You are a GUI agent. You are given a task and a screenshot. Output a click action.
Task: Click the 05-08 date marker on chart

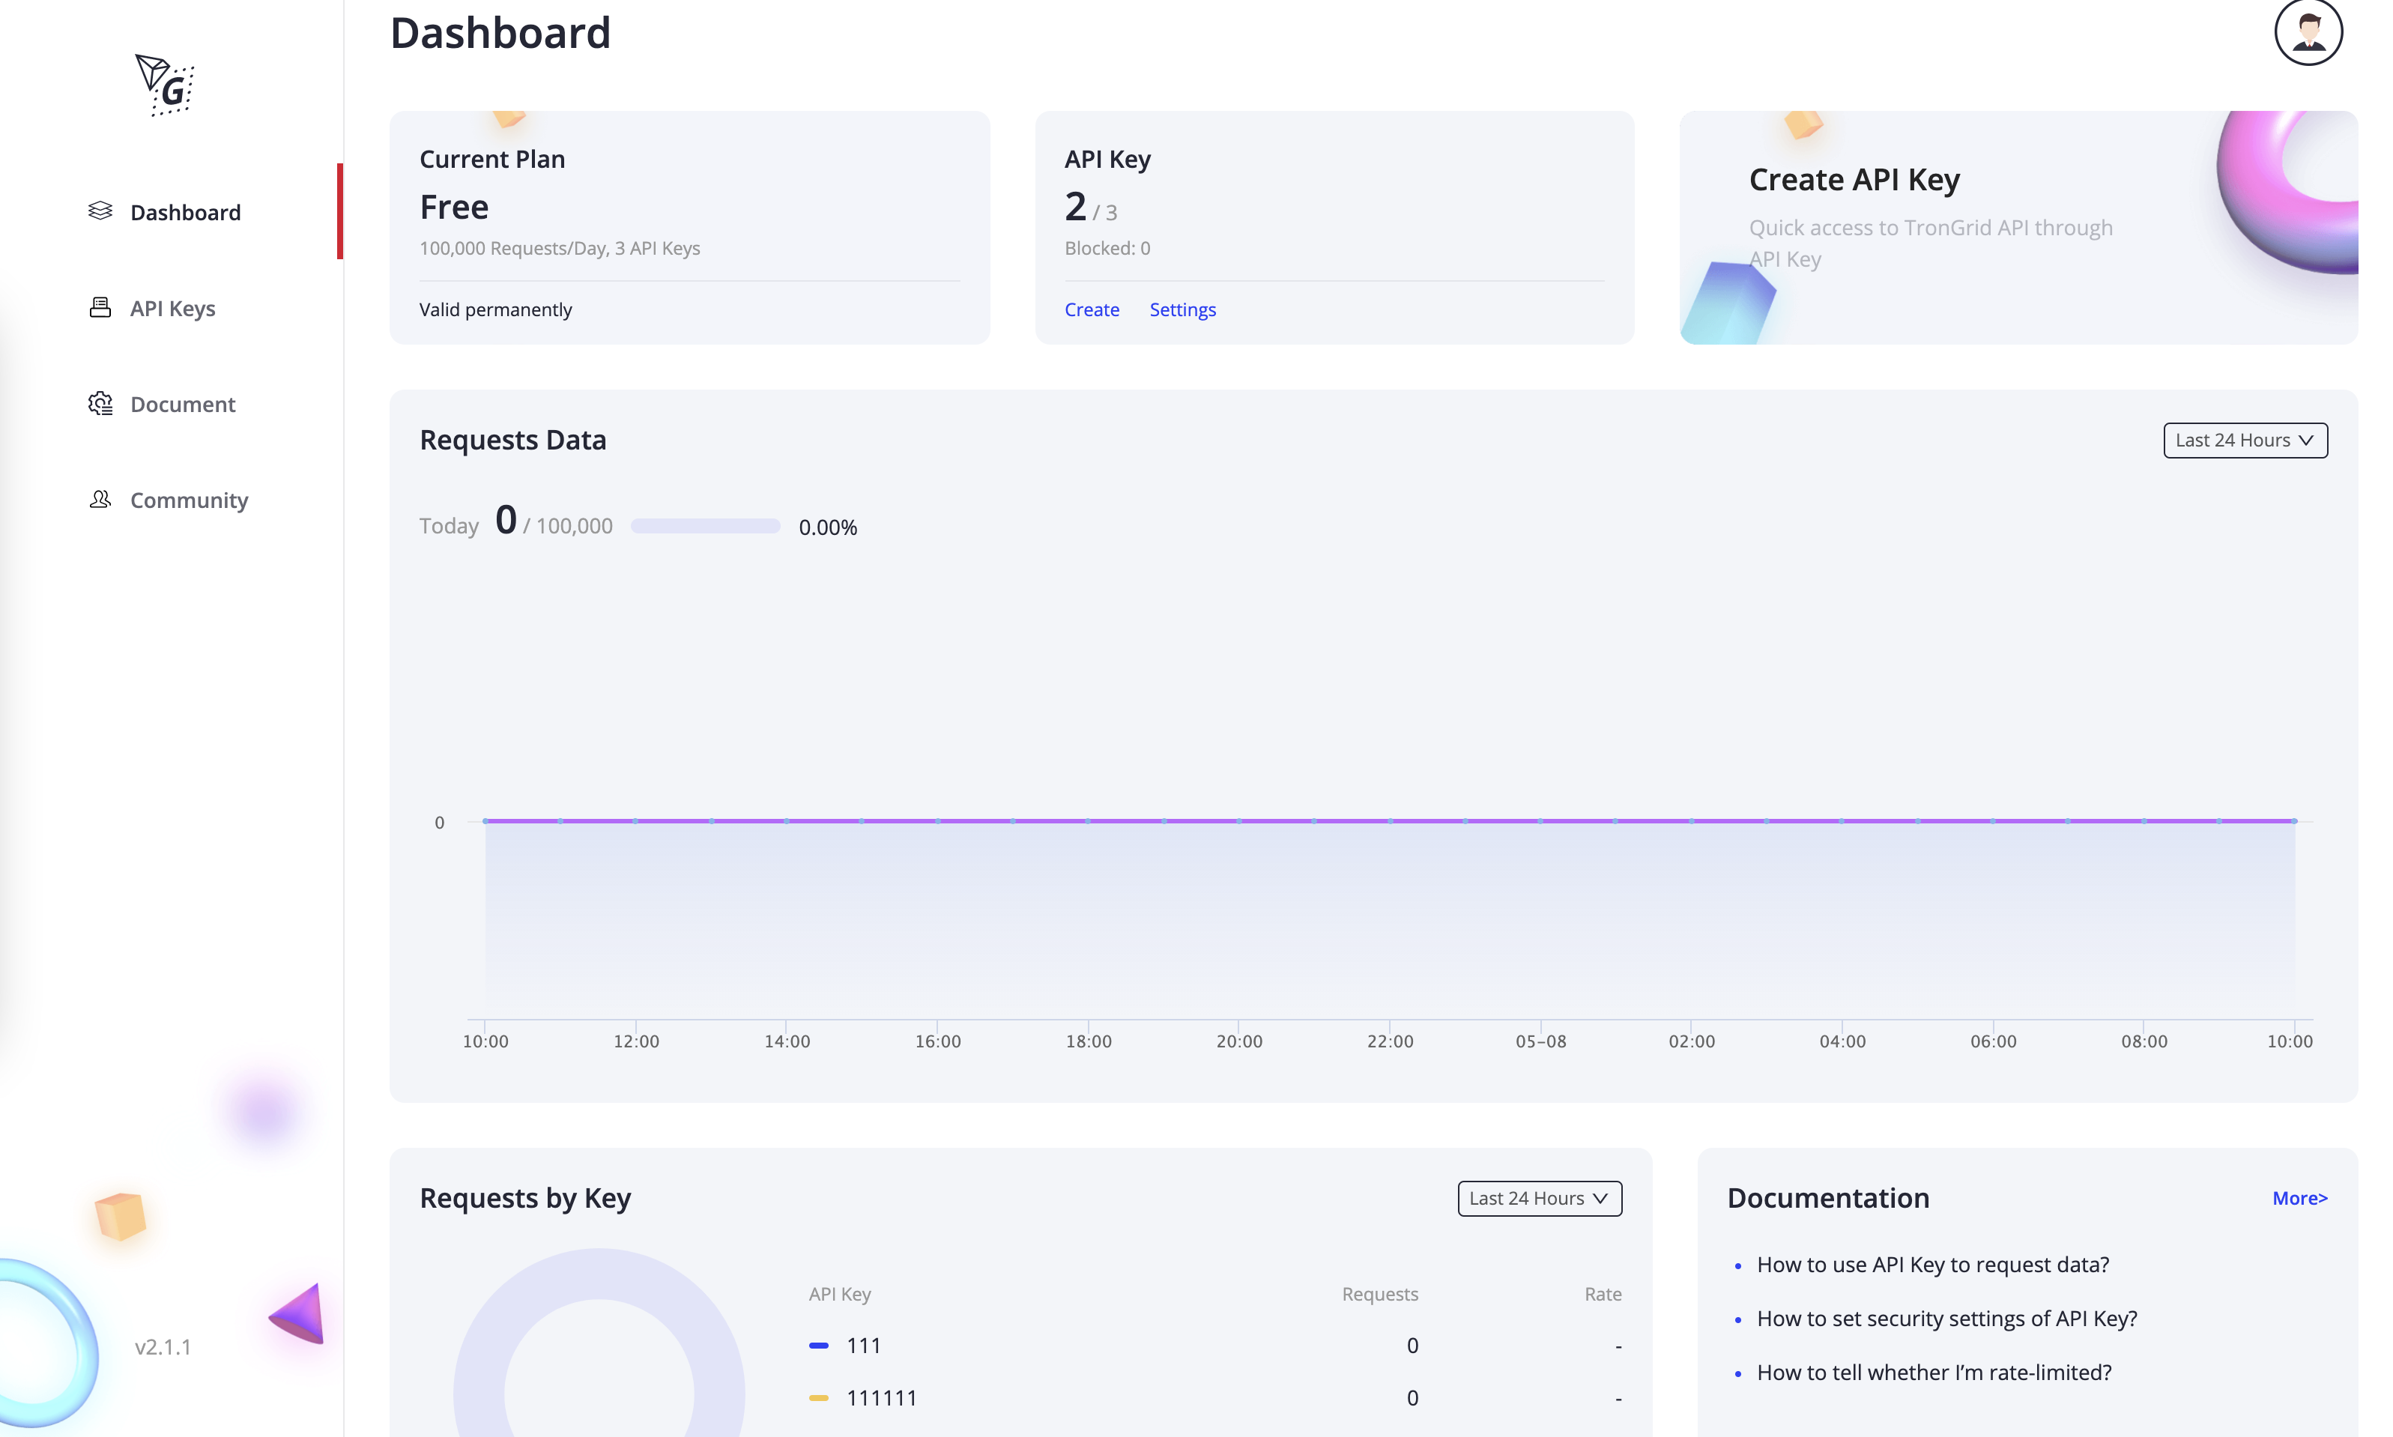(x=1540, y=1041)
